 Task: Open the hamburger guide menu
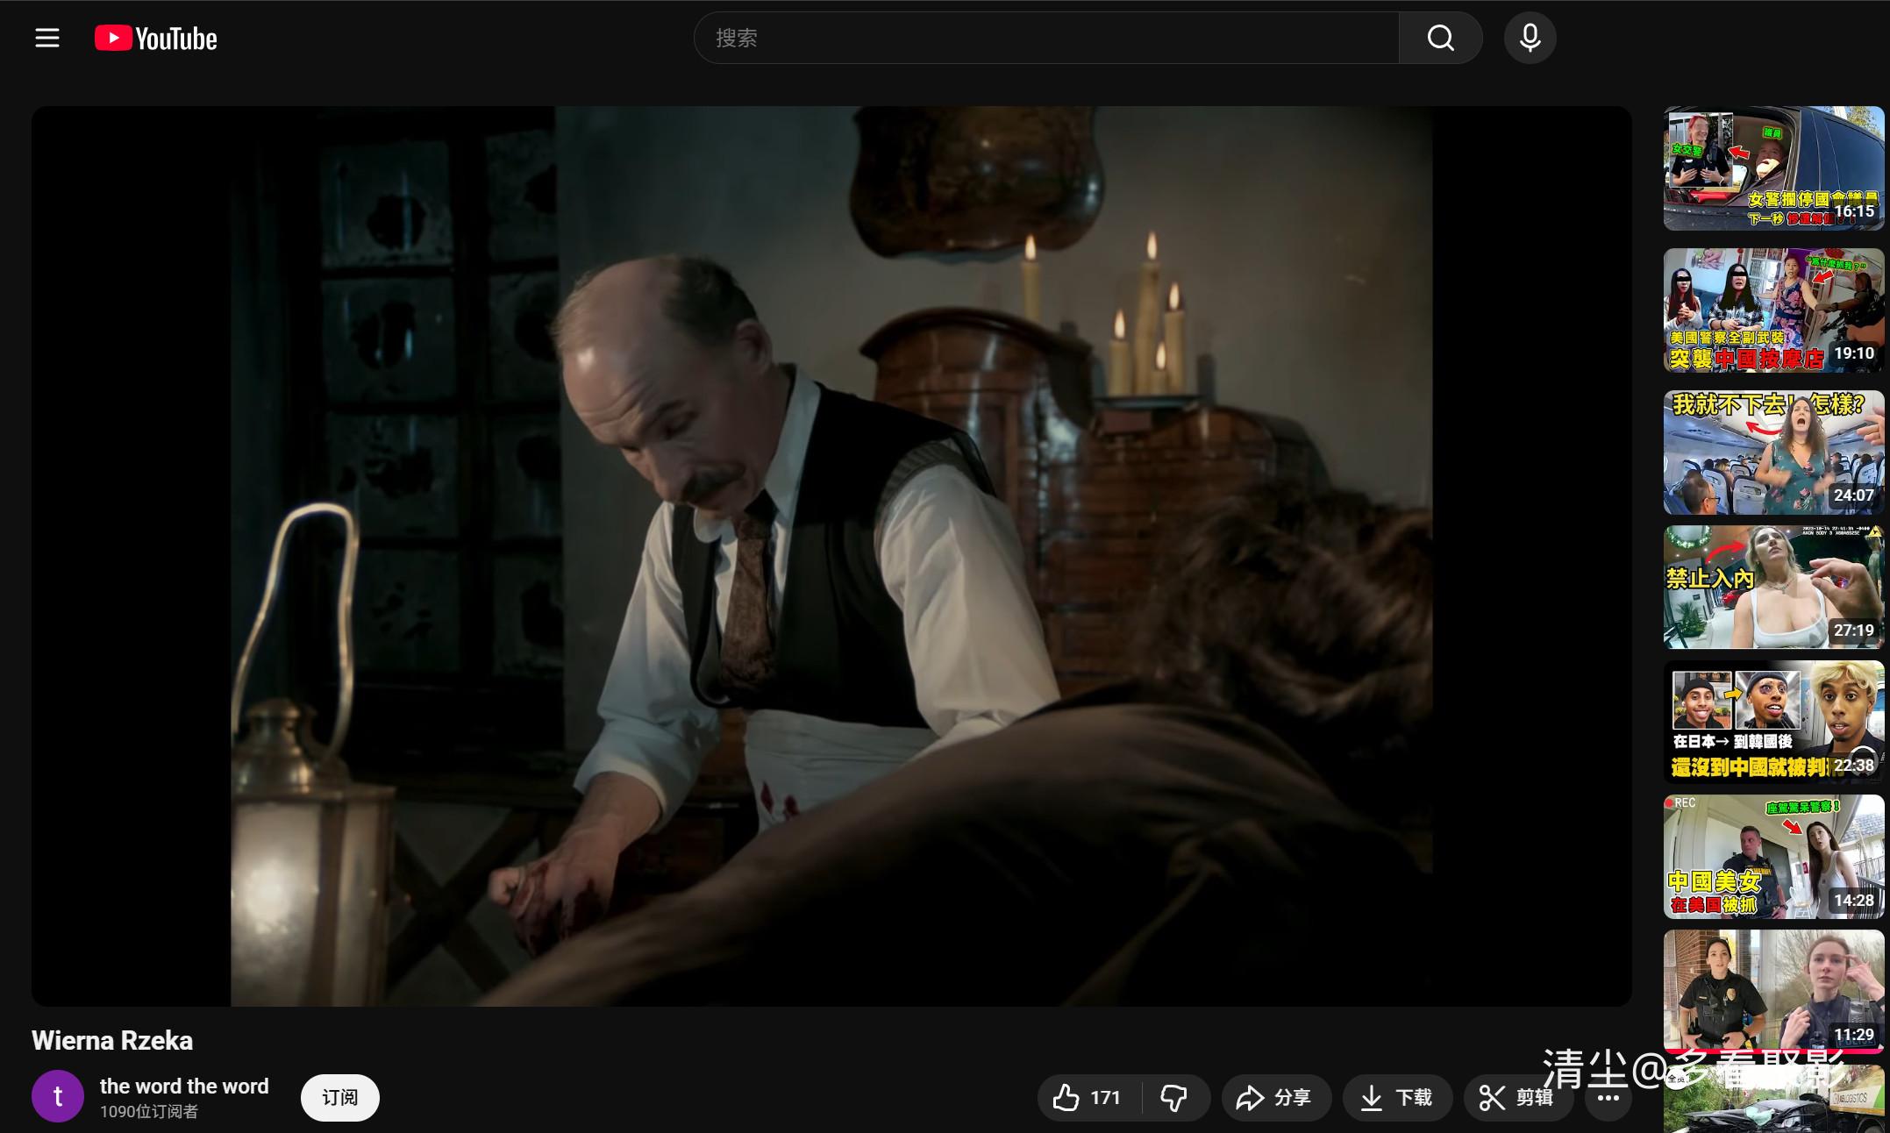pyautogui.click(x=47, y=38)
